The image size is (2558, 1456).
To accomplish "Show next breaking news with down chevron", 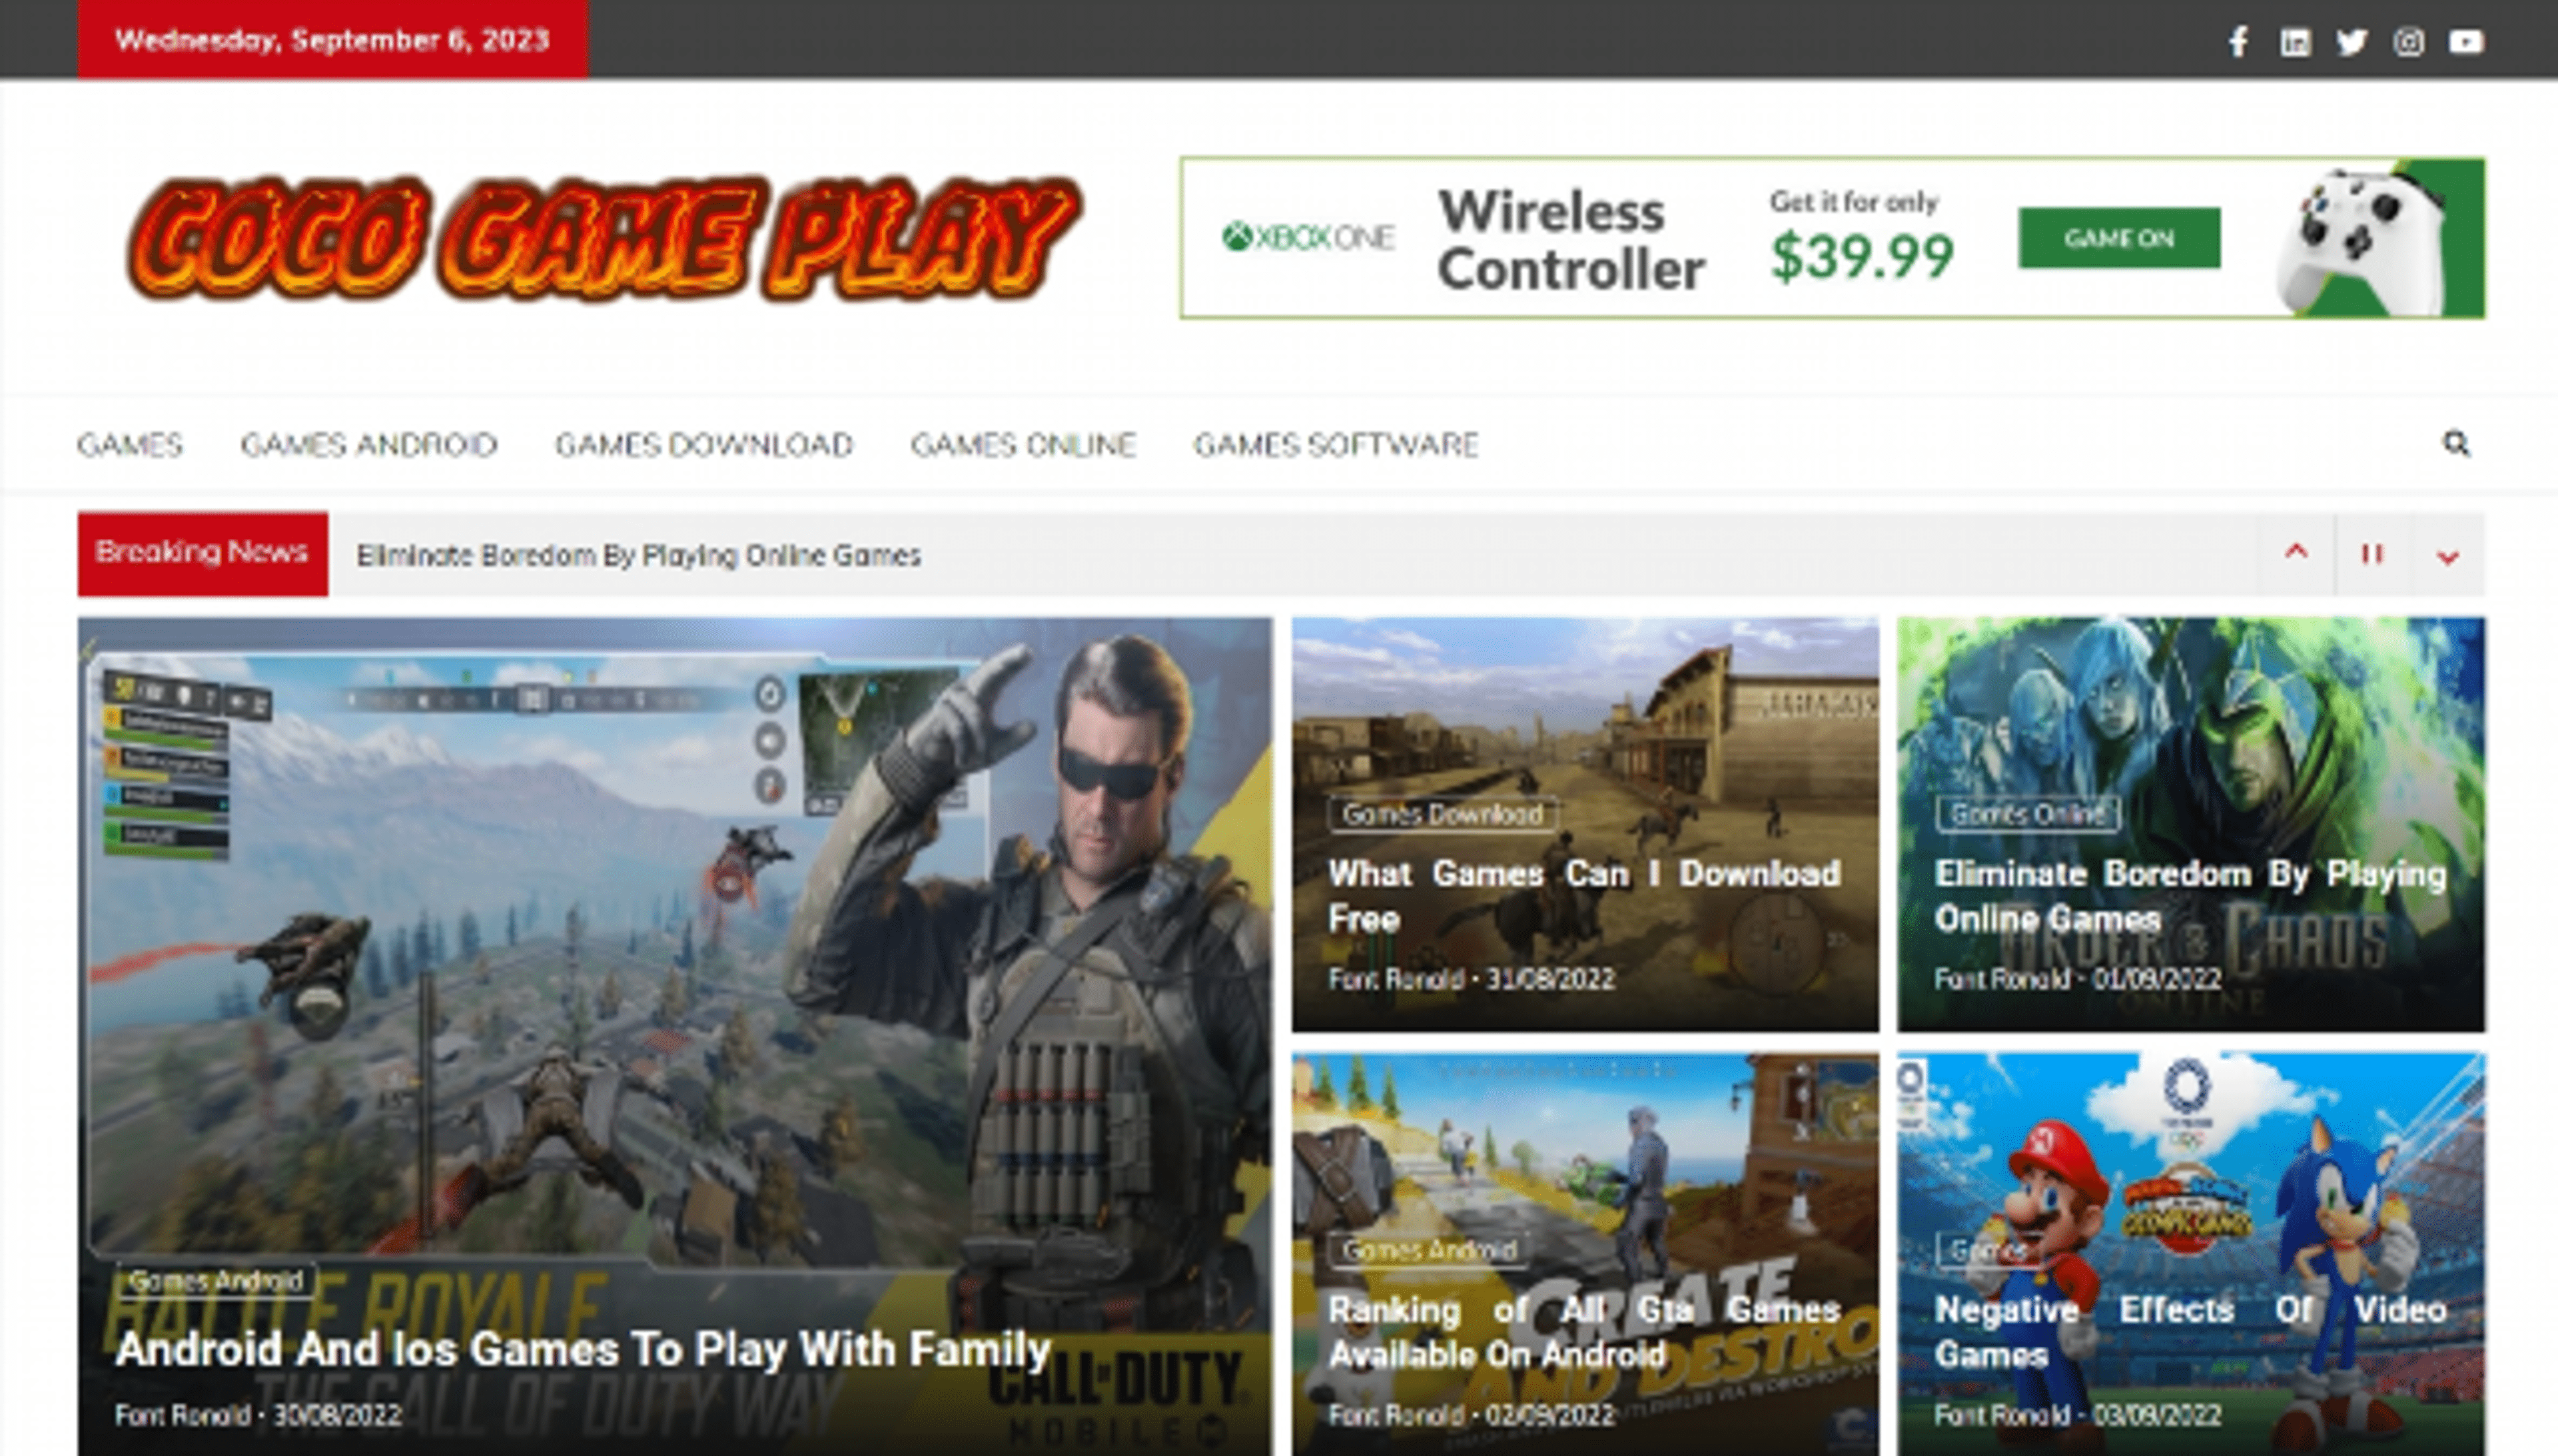I will tap(2447, 556).
